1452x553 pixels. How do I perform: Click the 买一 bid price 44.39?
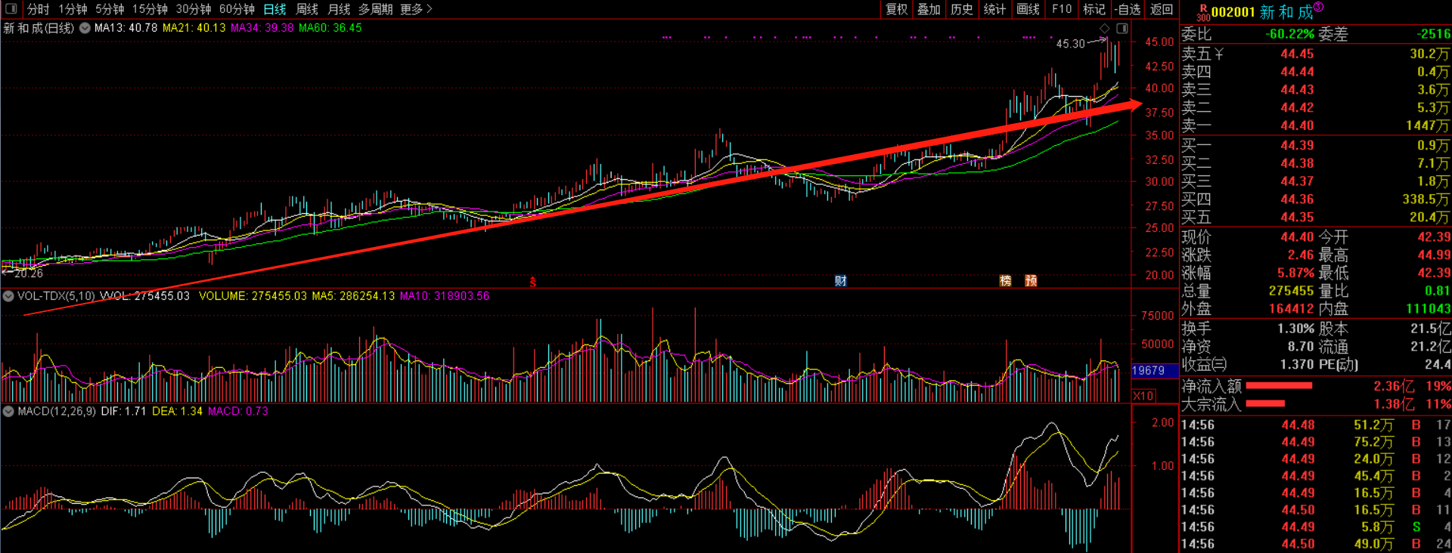(1297, 146)
